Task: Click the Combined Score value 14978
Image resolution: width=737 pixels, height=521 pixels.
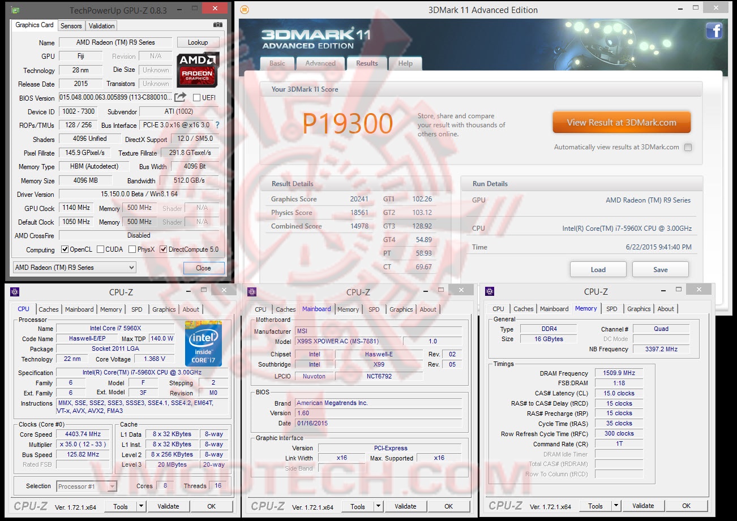Action: 359,226
